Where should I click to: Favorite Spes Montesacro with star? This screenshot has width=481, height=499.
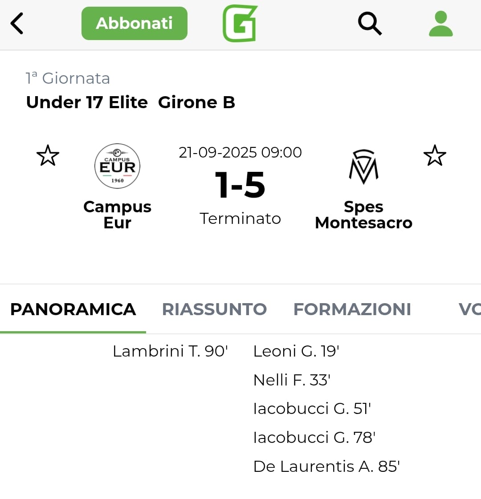(x=434, y=156)
